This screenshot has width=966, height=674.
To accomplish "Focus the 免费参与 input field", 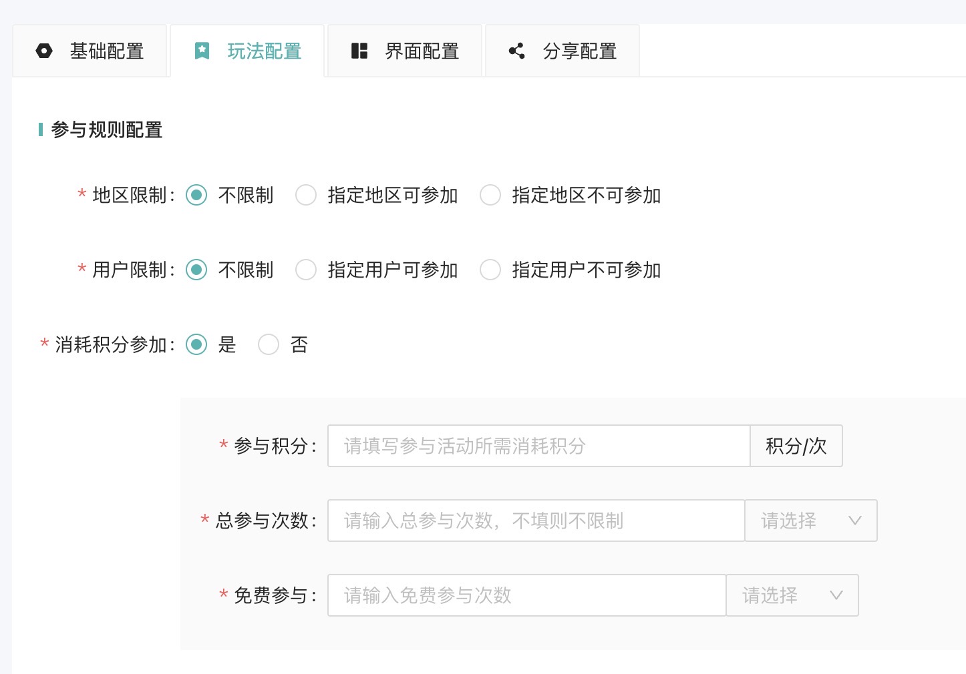I will click(x=527, y=595).
